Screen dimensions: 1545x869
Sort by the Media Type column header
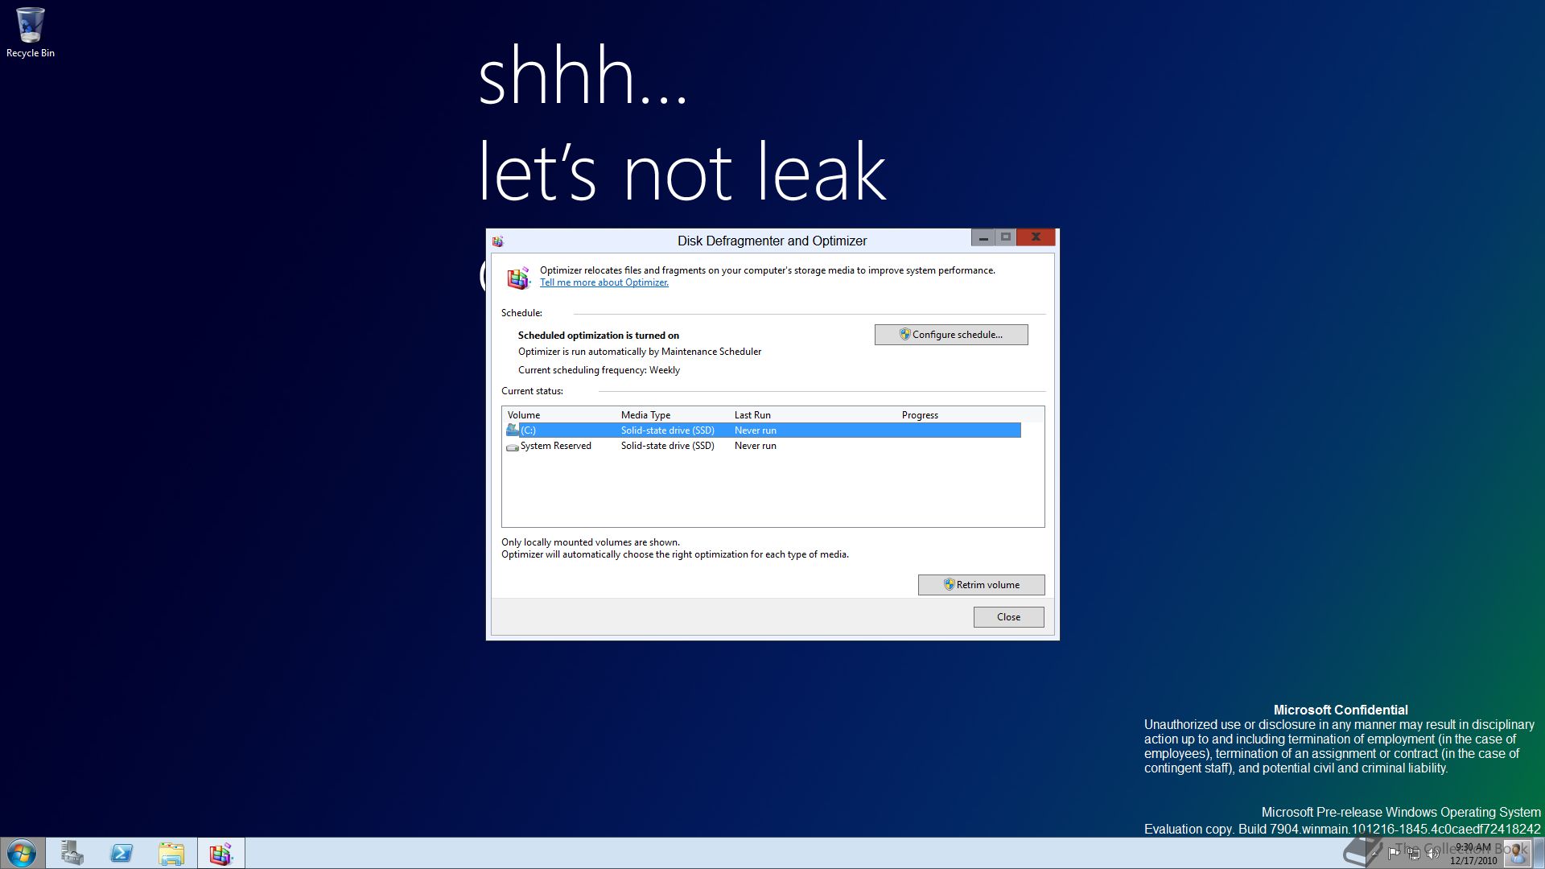point(674,415)
